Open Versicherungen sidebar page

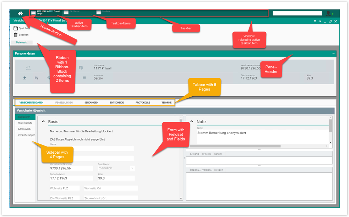[x=26, y=135]
